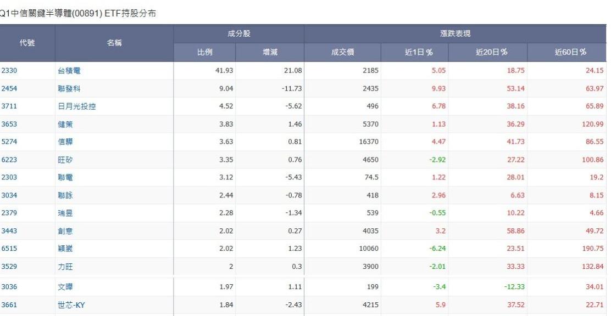Viewport: 611px width, 316px height.
Task: Open the 健策 stock page
Action: (x=65, y=125)
